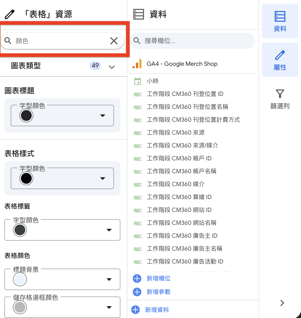Select the field 工作階段 CM360 來源/媒介

tap(182, 145)
